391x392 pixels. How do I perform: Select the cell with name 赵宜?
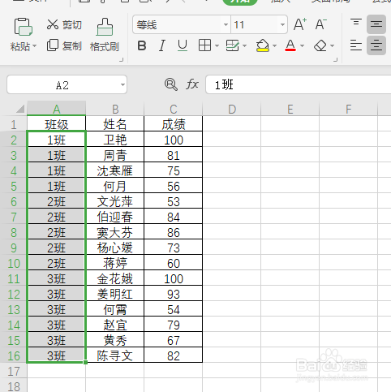[115, 325]
